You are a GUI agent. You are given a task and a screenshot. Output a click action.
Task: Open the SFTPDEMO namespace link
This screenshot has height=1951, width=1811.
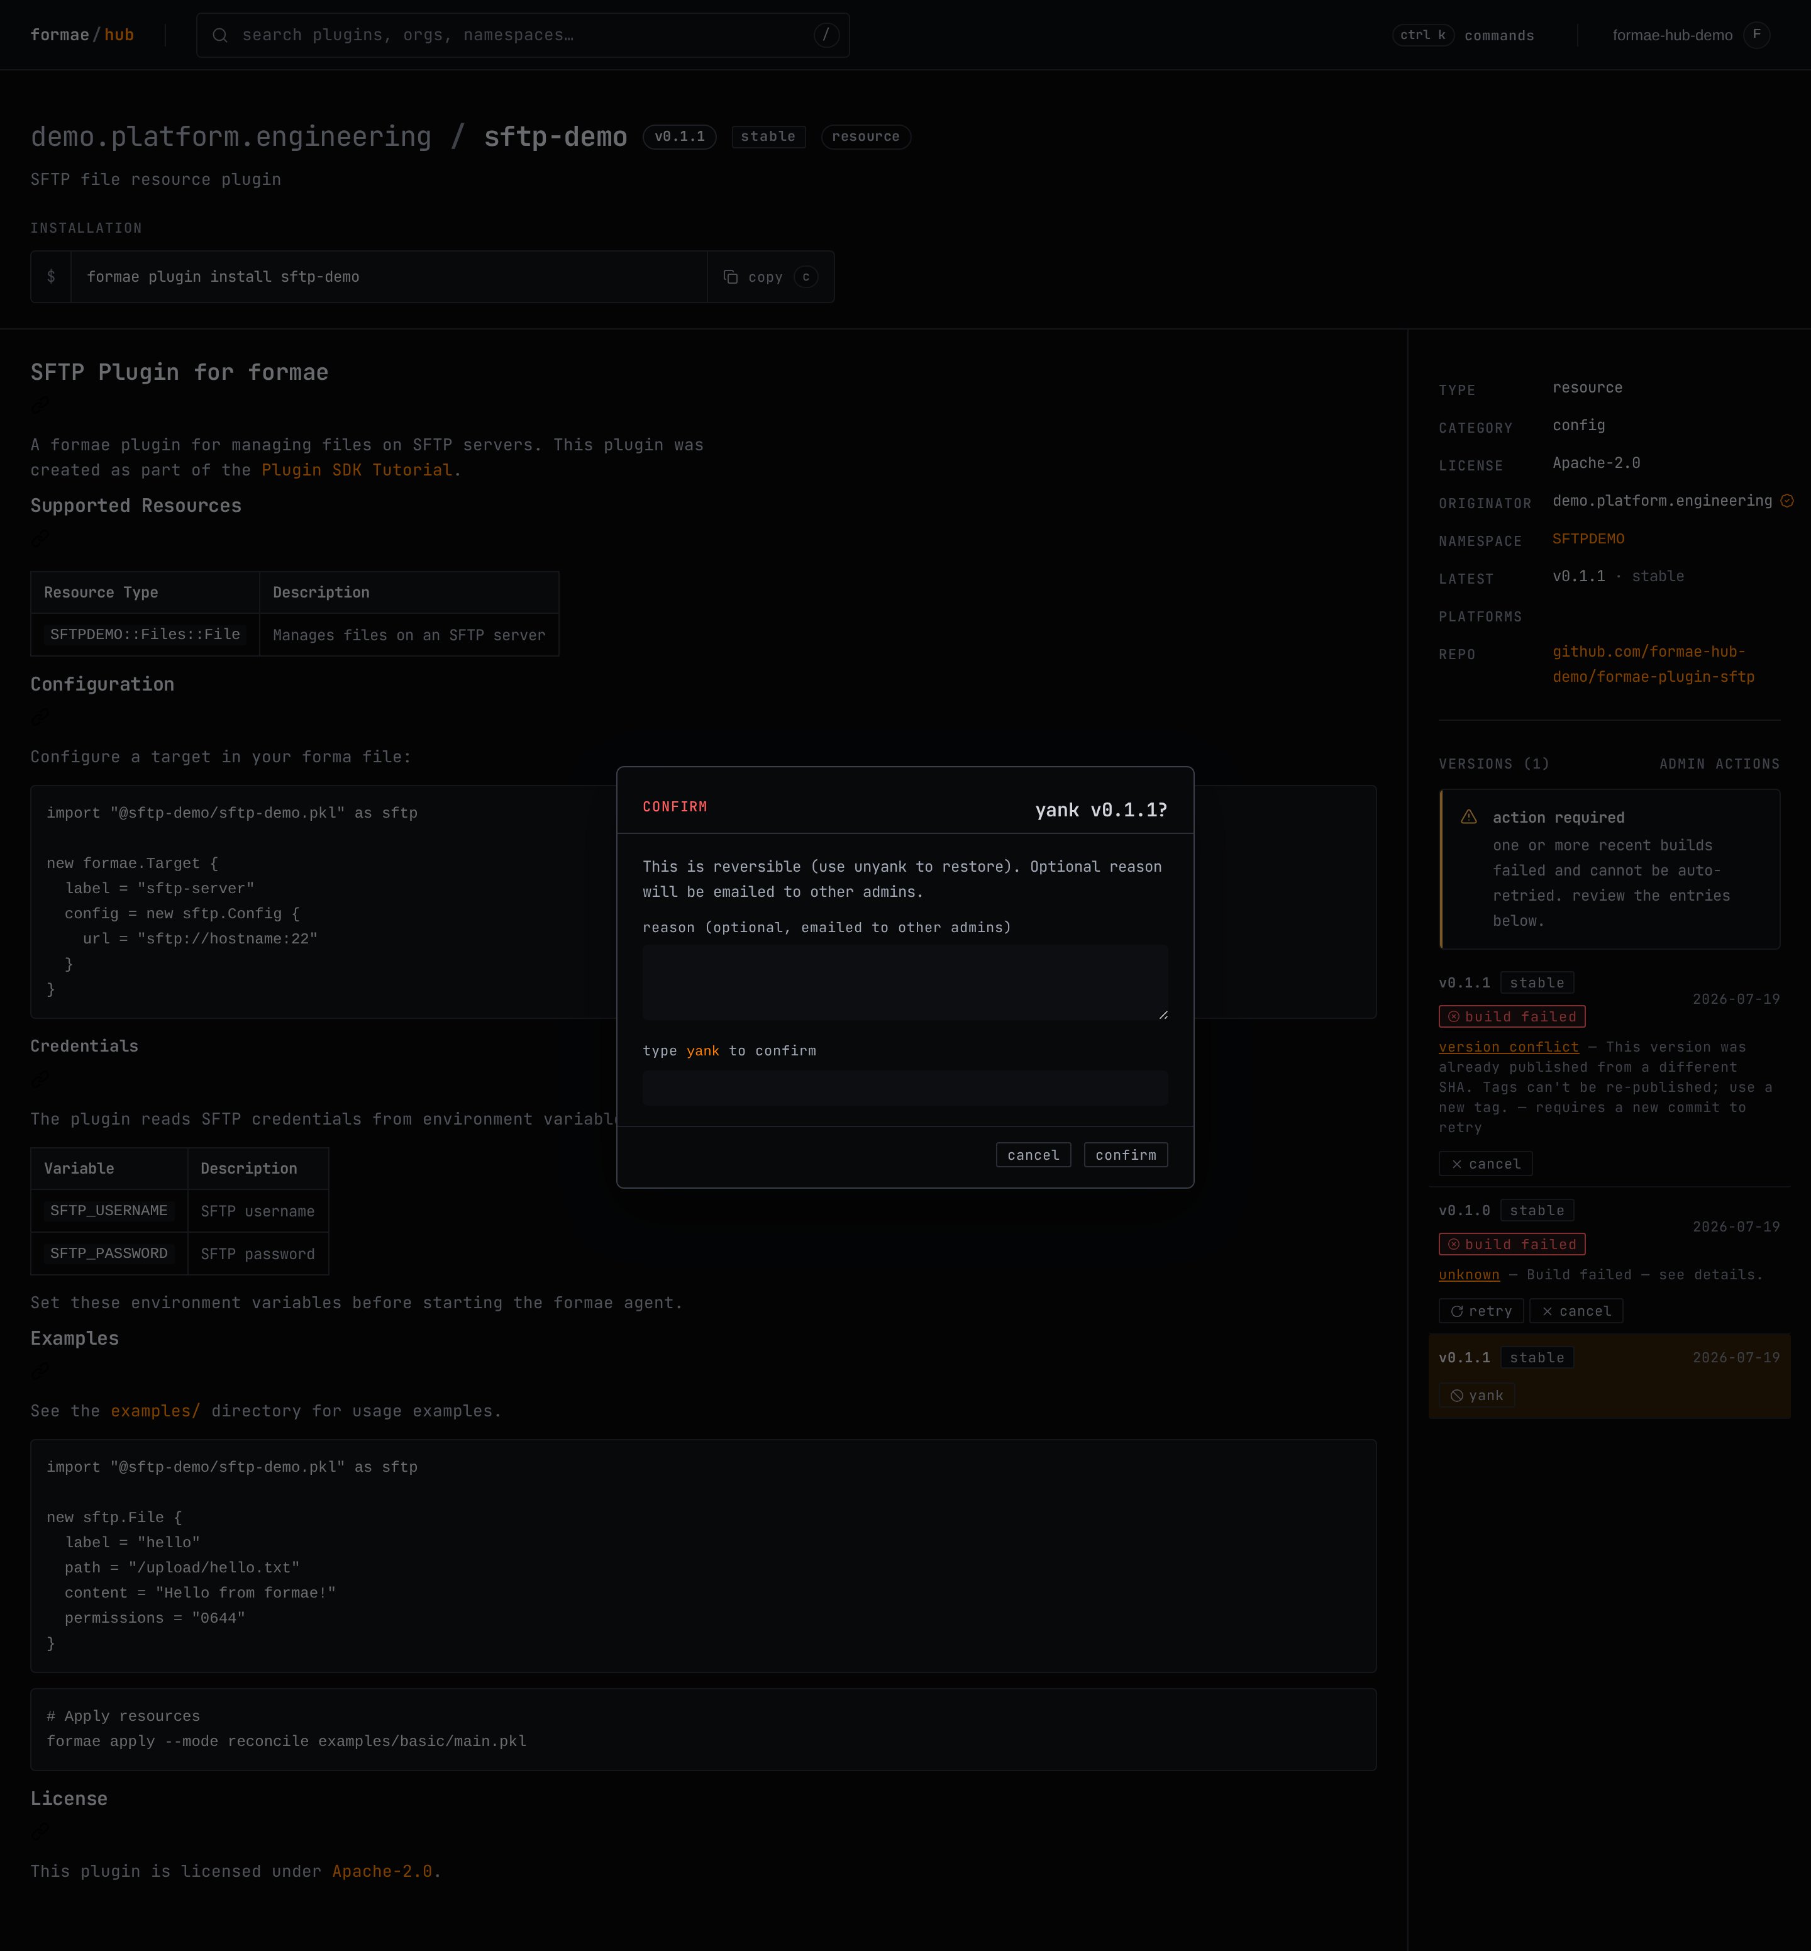tap(1588, 538)
